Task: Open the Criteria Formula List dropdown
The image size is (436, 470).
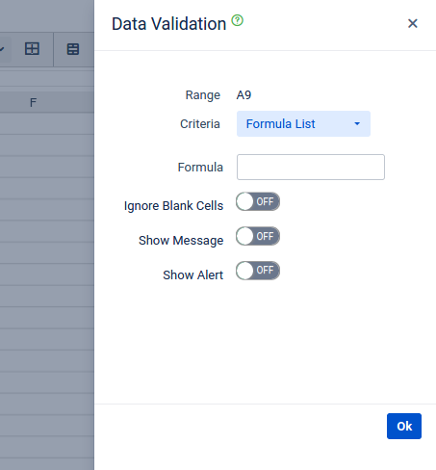Action: 303,124
